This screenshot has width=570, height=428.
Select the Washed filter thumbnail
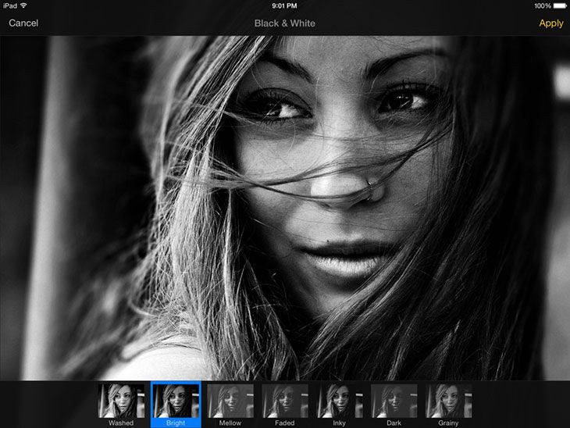click(x=121, y=401)
